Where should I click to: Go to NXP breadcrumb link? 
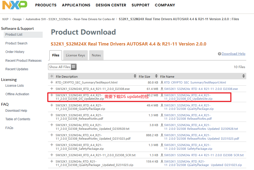[5, 19]
